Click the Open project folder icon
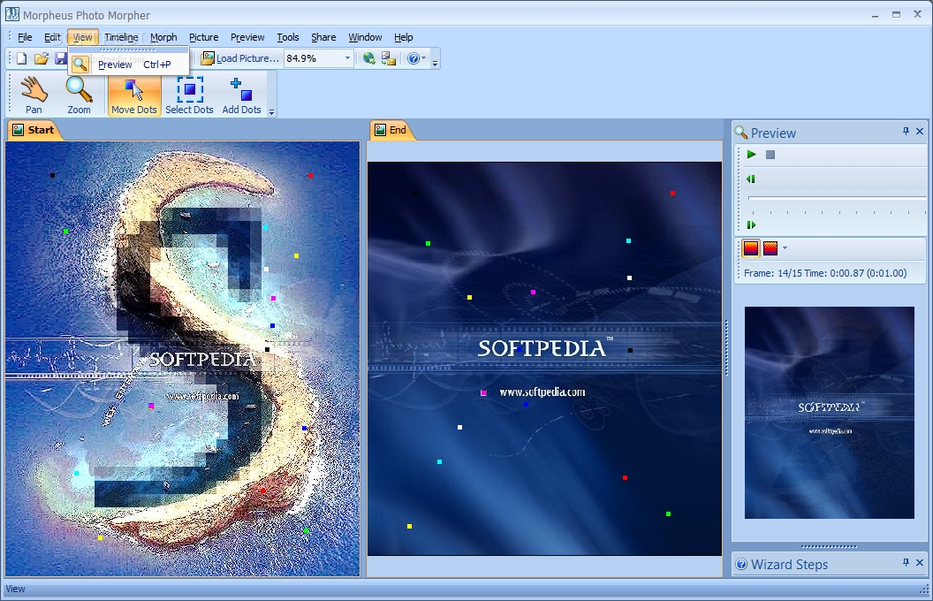 coord(41,58)
